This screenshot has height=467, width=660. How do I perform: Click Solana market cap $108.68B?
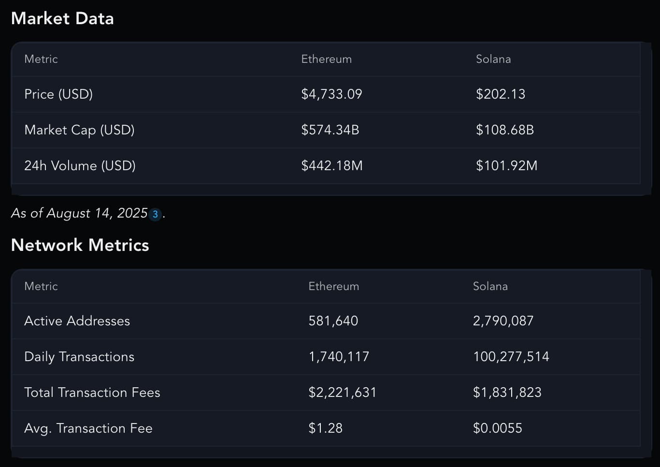[505, 130]
